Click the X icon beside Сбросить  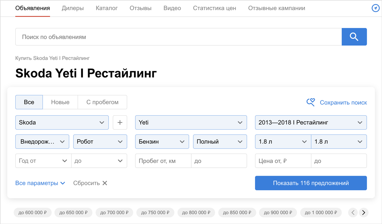point(105,183)
